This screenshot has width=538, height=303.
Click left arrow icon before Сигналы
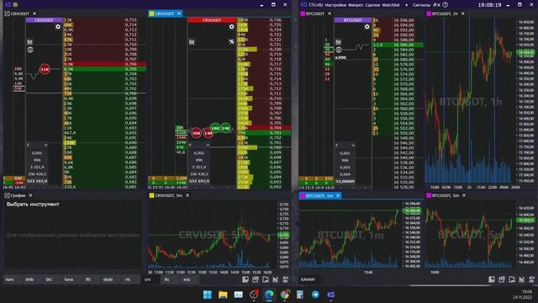406,5
